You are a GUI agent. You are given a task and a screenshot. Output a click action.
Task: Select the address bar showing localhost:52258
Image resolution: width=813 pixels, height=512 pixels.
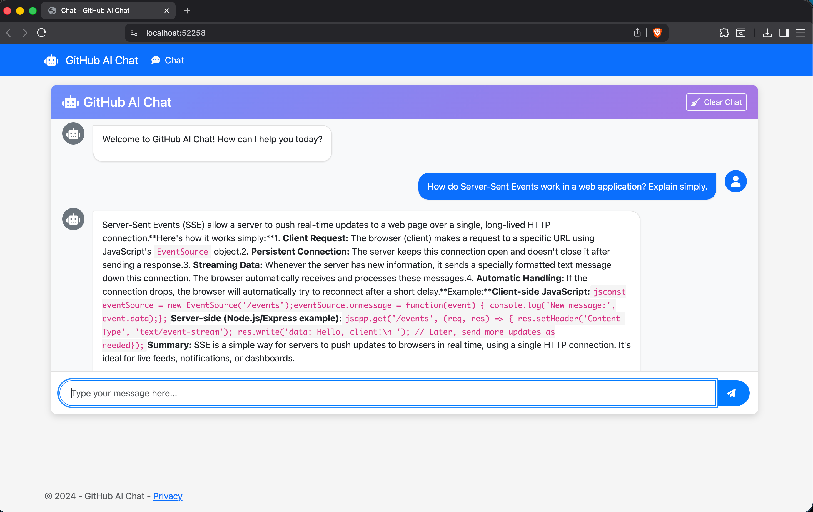click(x=175, y=33)
